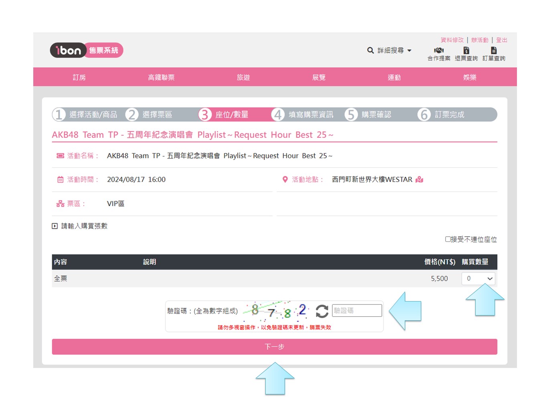
Task: Select the 娛樂 menu item
Action: pyautogui.click(x=470, y=77)
